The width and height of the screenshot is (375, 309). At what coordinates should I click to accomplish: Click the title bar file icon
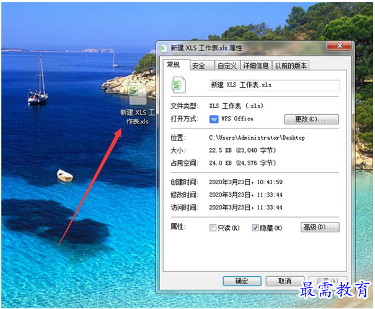(164, 48)
